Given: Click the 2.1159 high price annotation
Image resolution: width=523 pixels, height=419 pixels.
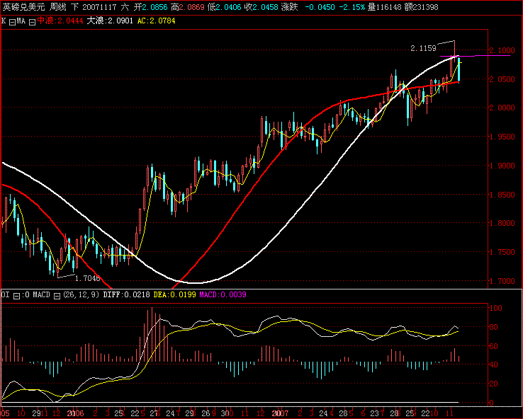Looking at the screenshot, I should (423, 48).
